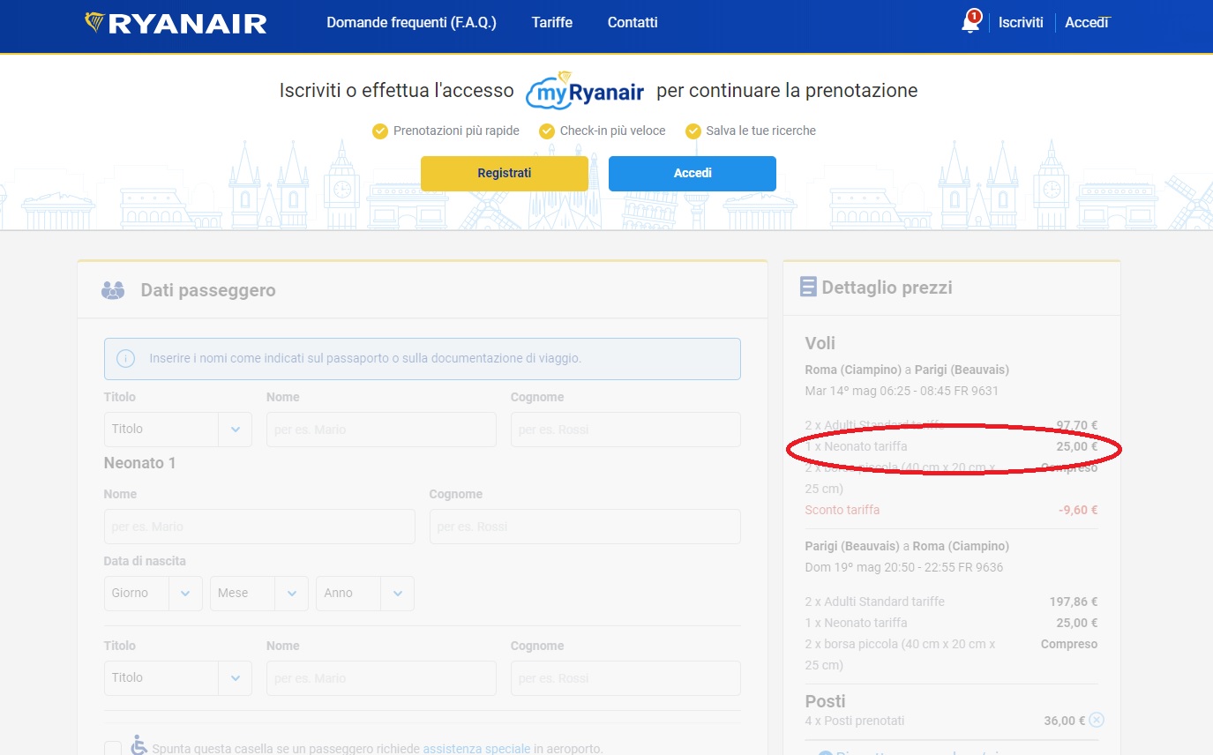Screen dimensions: 1213x755
Task: Click the passengers icon beside Dati passeggero
Action: (x=113, y=290)
